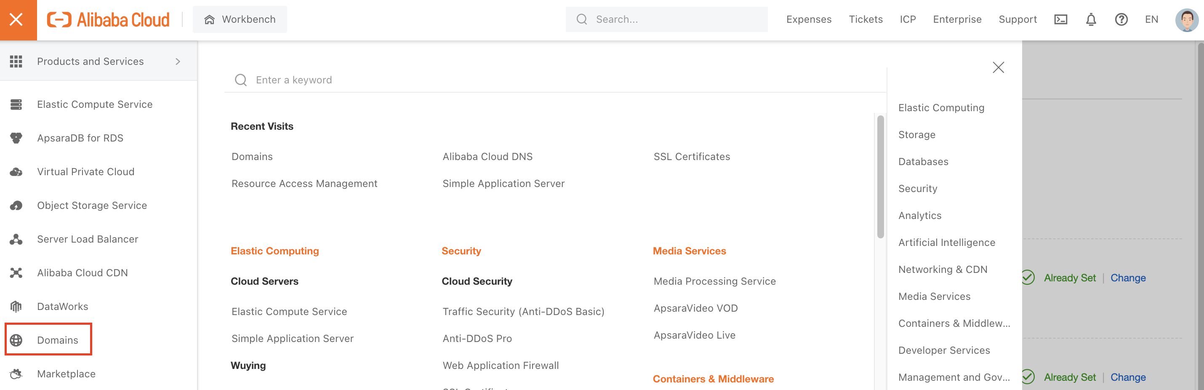
Task: Click the ApsaraDB for RDS sidebar icon
Action: 16,138
